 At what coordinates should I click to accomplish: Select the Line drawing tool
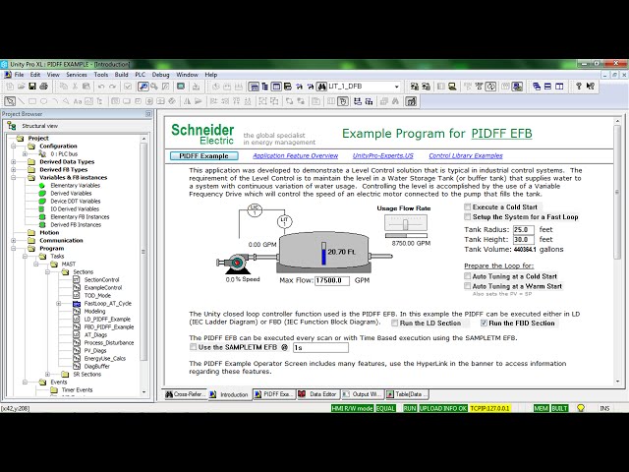coord(22,101)
